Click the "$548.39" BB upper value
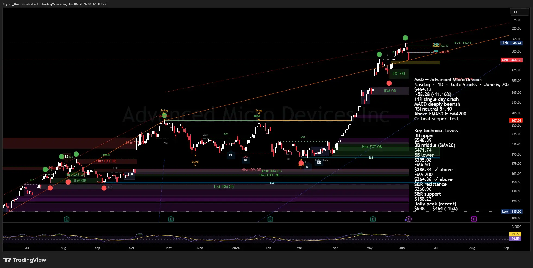This screenshot has width=533, height=268. pos(423,140)
